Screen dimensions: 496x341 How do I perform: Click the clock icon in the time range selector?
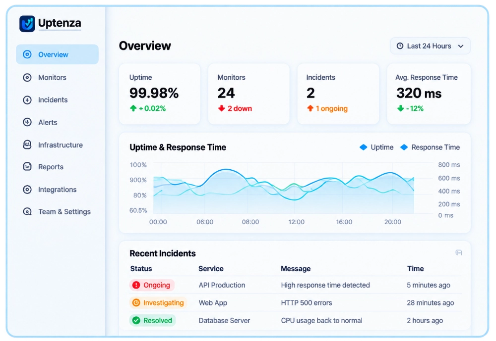[400, 46]
